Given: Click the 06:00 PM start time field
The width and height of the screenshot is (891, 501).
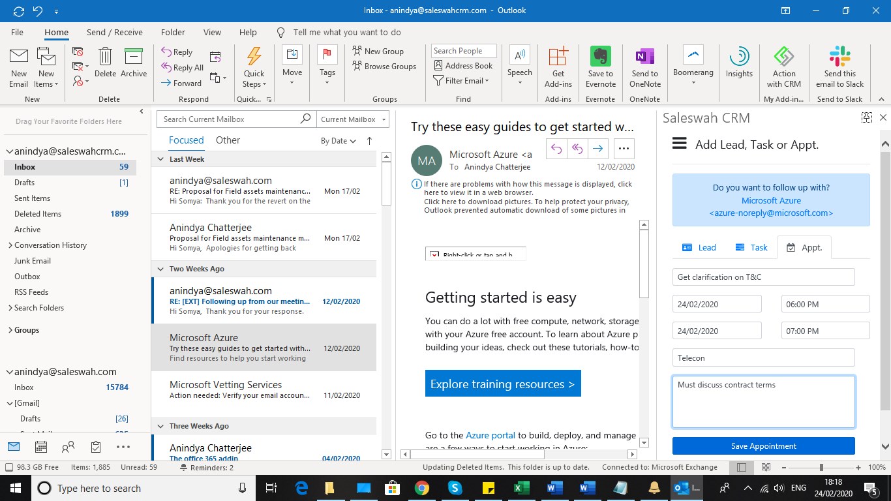Looking at the screenshot, I should [825, 304].
